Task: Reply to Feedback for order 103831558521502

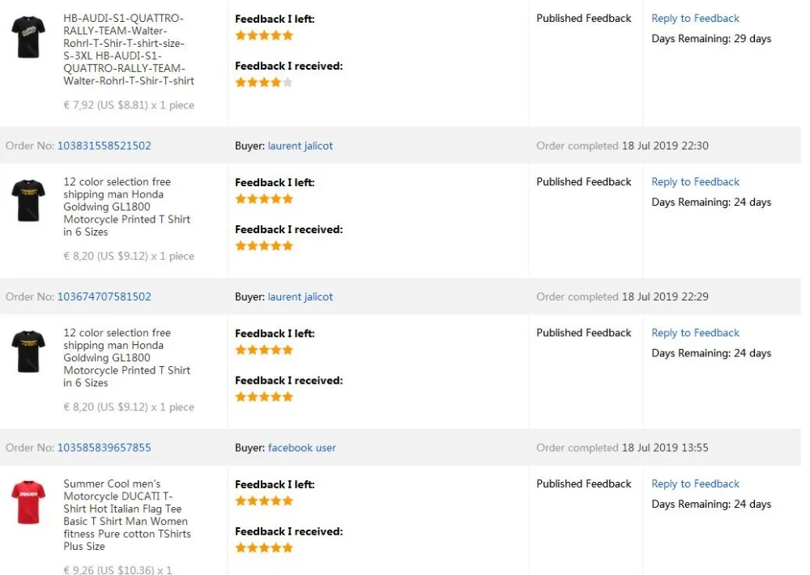Action: (x=695, y=181)
